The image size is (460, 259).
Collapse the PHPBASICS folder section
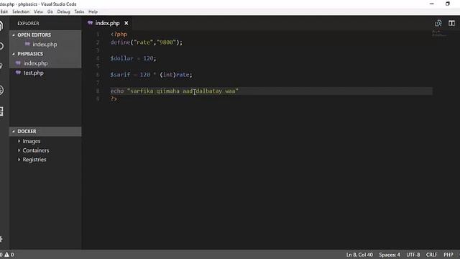pyautogui.click(x=14, y=54)
